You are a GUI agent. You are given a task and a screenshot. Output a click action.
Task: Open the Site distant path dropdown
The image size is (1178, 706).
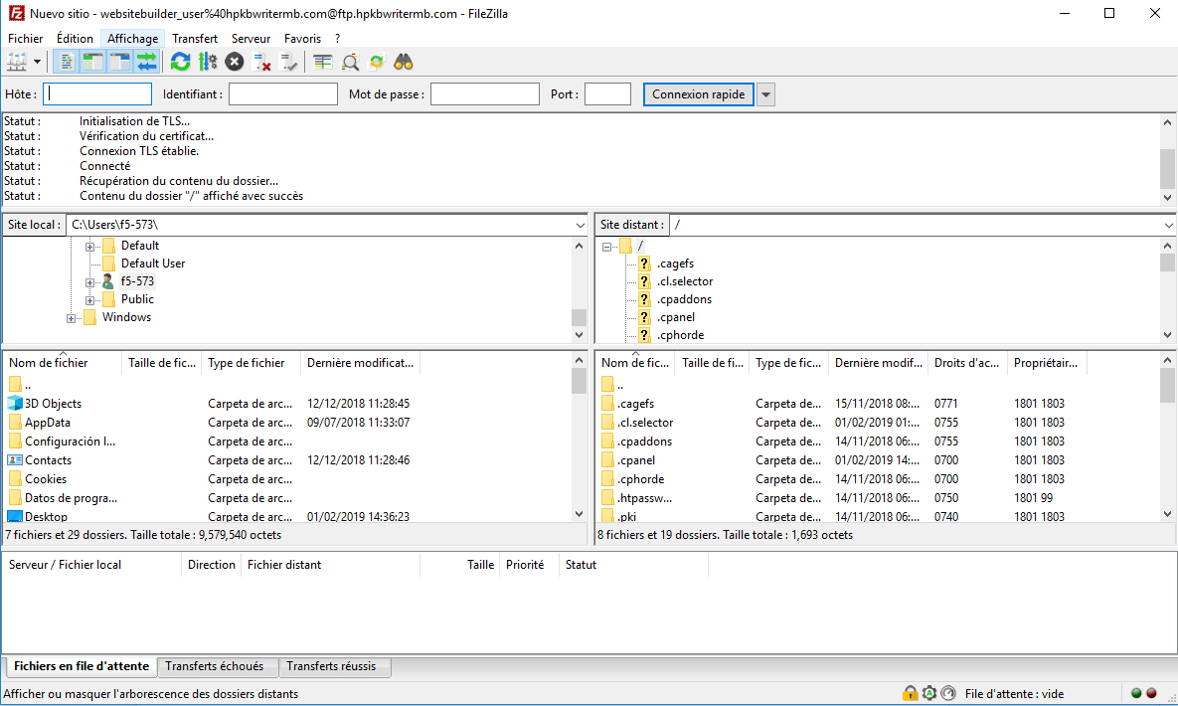[1168, 225]
